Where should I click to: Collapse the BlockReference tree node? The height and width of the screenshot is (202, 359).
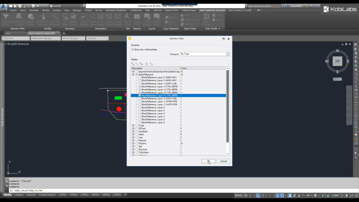[x=133, y=74]
